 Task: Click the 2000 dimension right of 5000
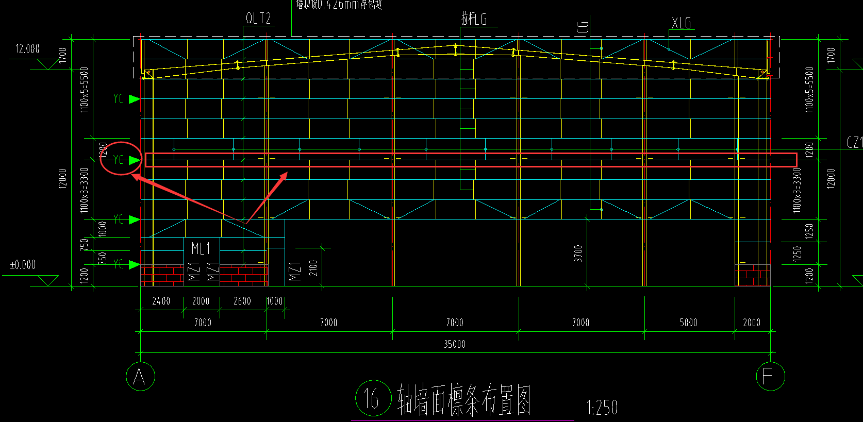[752, 323]
